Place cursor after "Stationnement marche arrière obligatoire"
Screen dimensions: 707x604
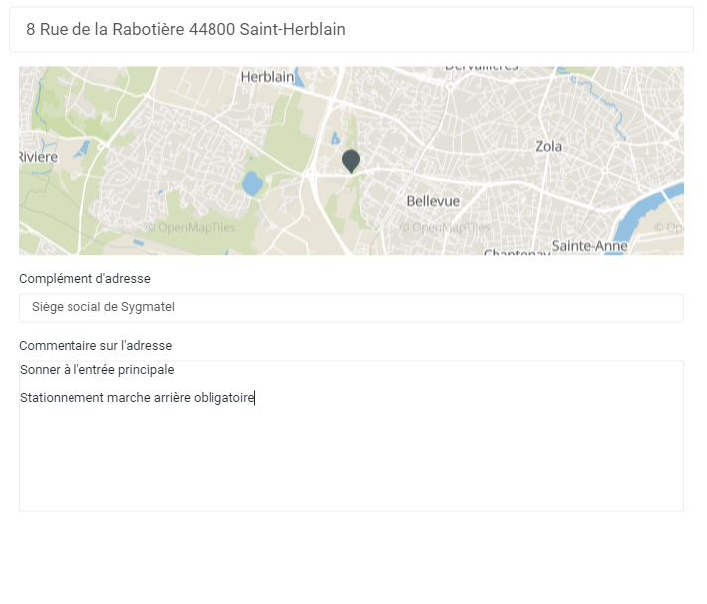pos(256,398)
